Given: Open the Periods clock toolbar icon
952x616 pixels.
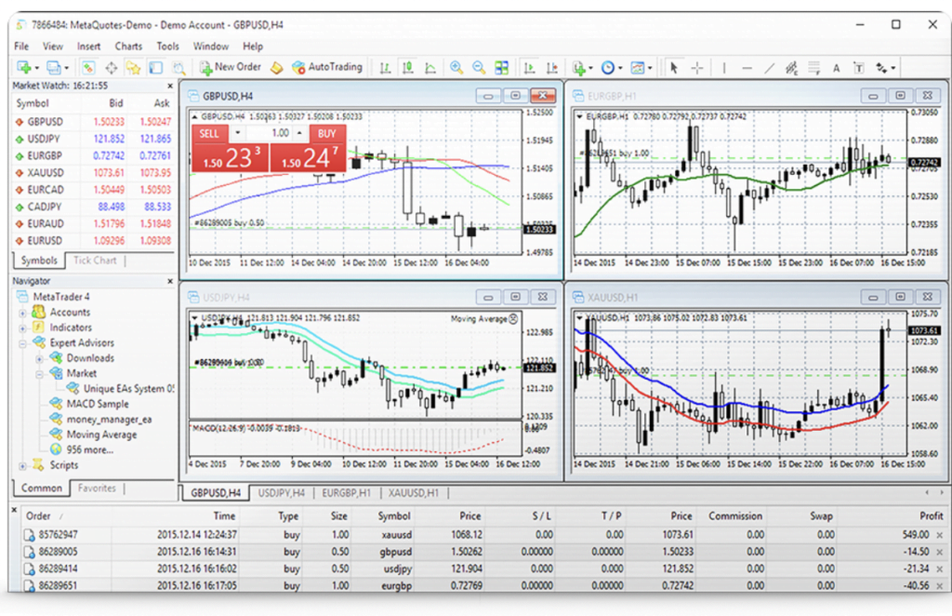Looking at the screenshot, I should coord(608,68).
